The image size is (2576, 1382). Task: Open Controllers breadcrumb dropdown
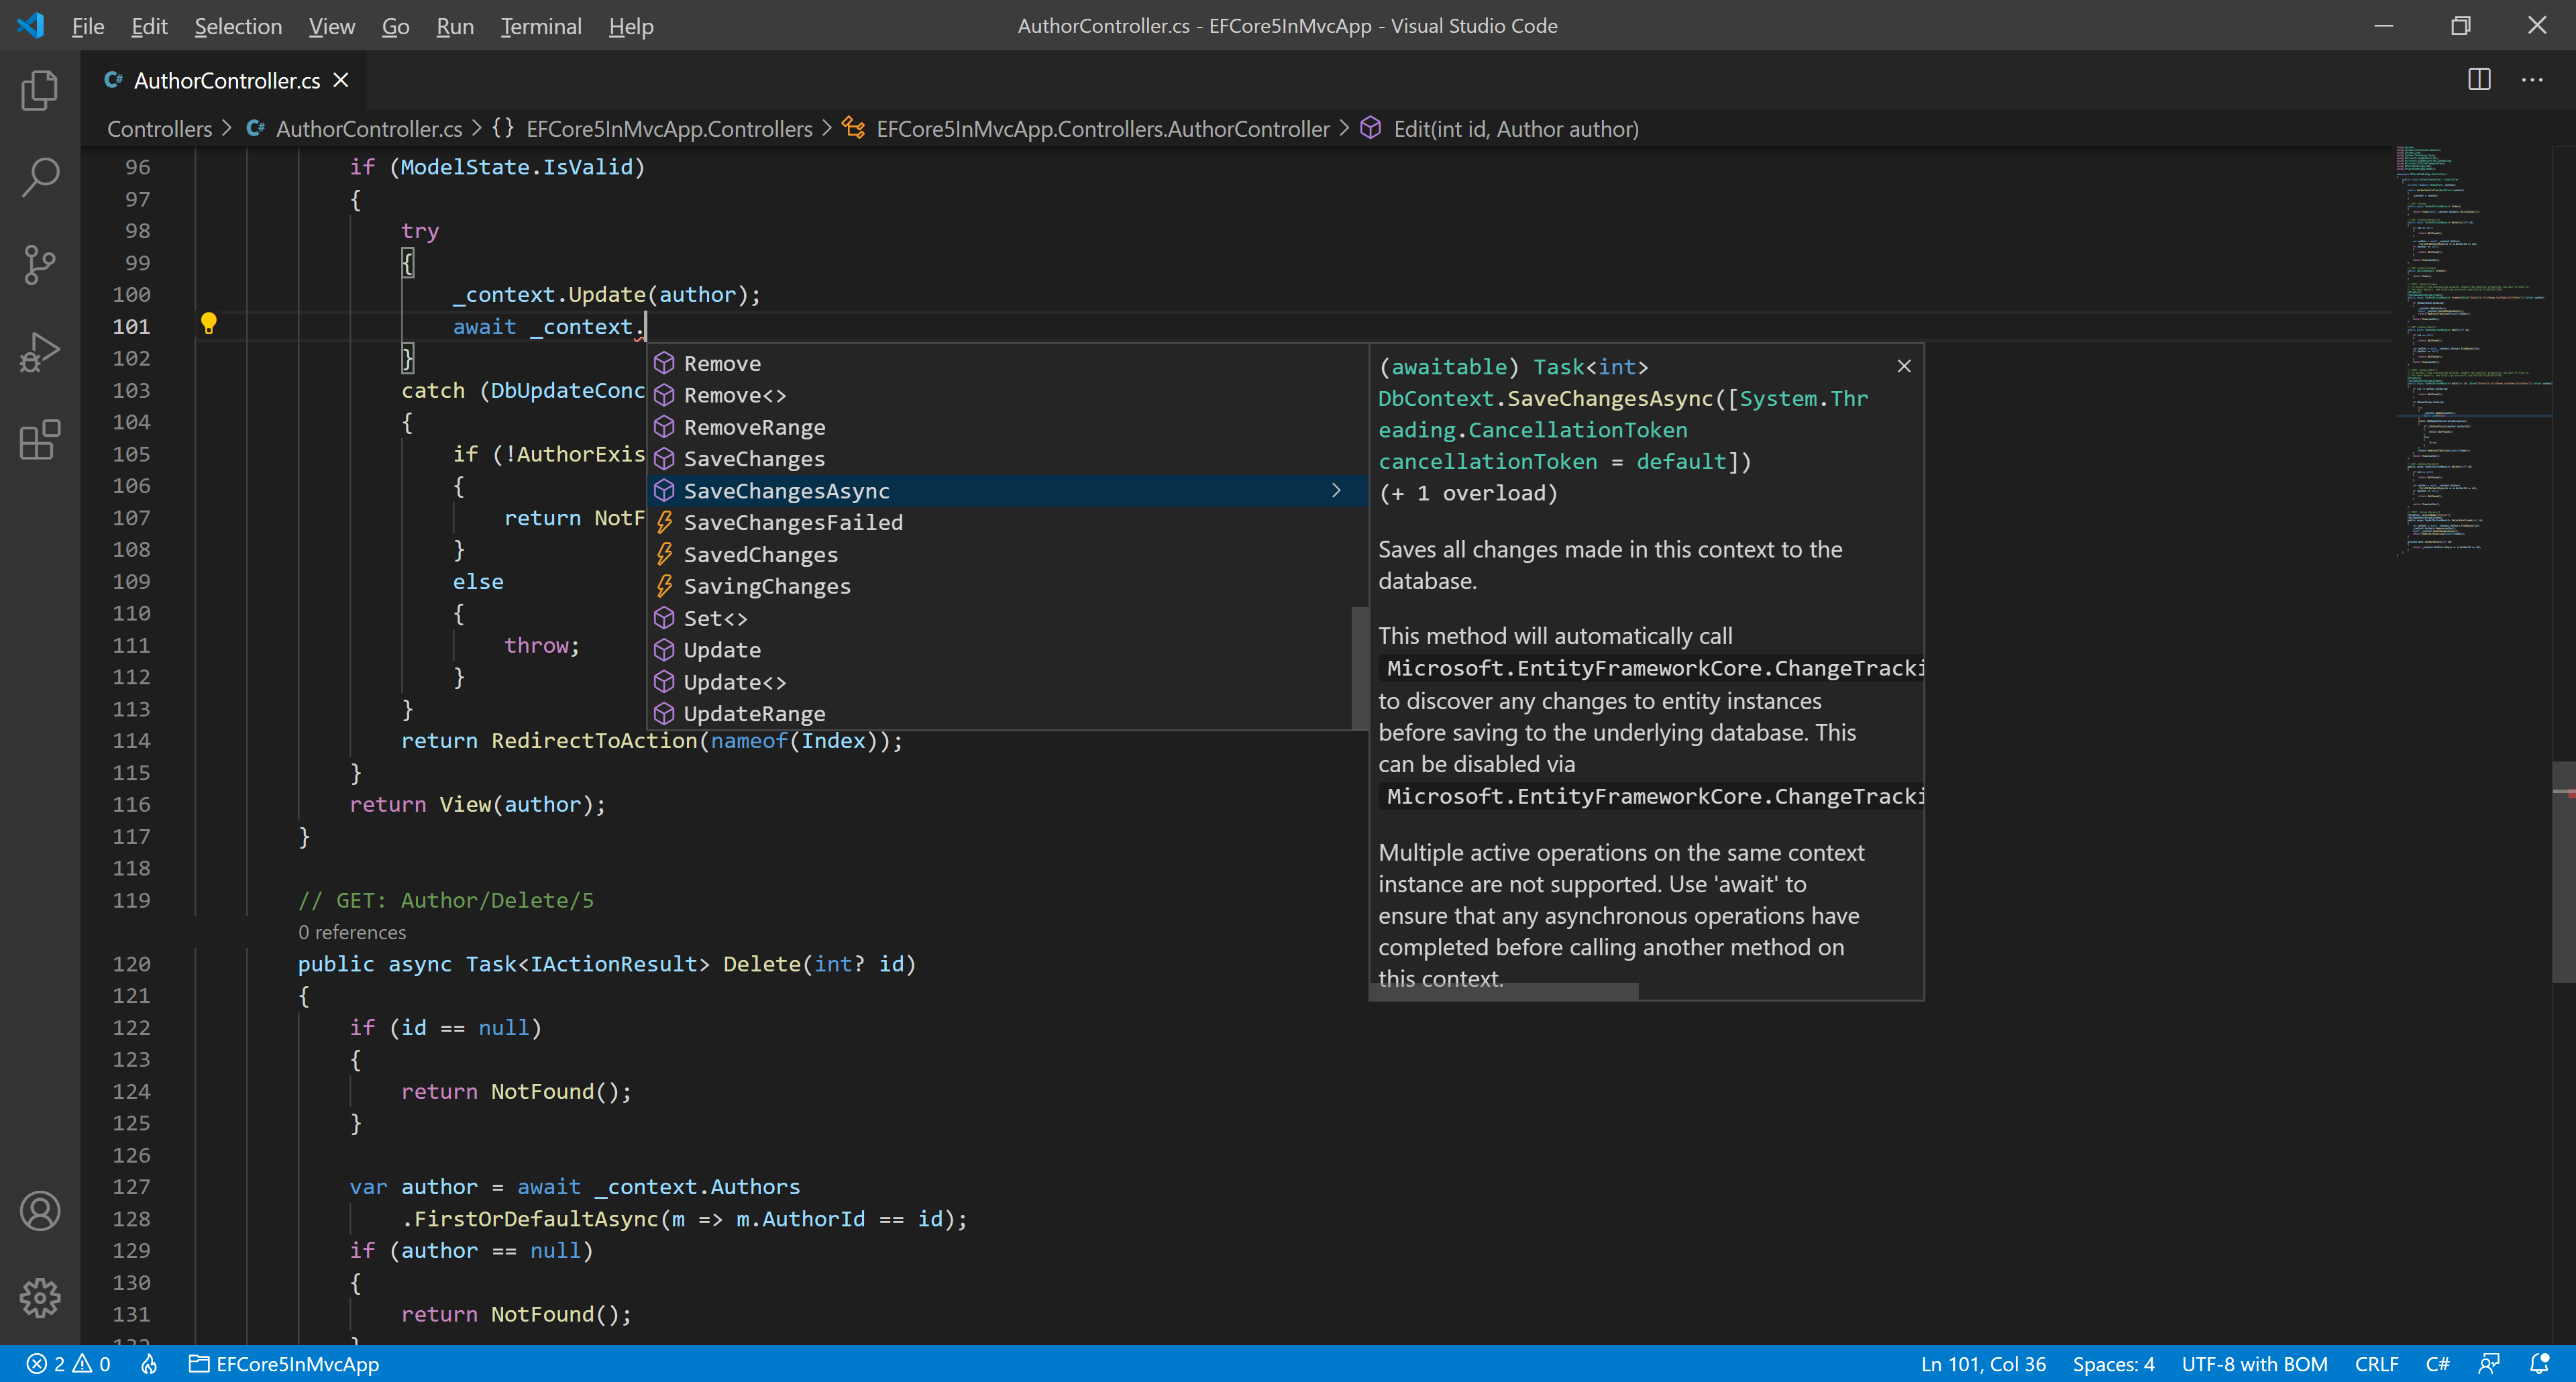click(x=159, y=129)
